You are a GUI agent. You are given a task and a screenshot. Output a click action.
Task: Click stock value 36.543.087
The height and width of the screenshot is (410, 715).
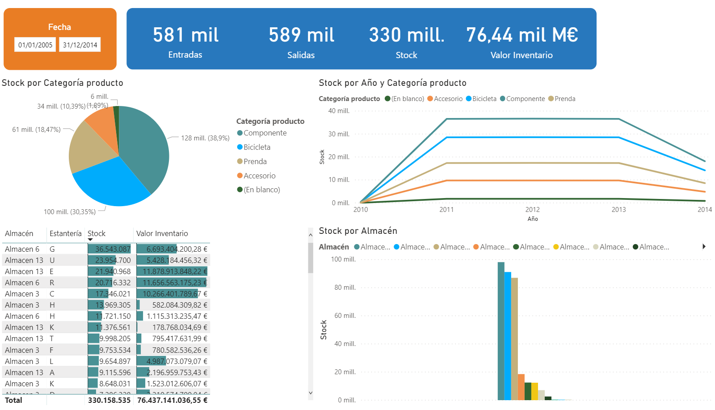click(113, 249)
